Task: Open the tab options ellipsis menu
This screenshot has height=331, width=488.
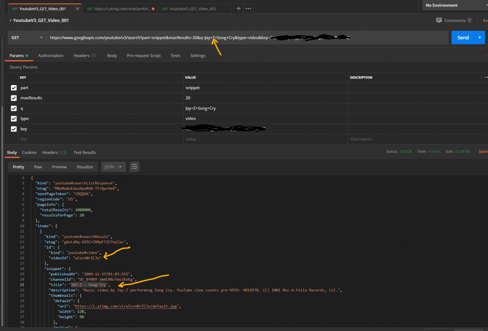Action: (248, 8)
